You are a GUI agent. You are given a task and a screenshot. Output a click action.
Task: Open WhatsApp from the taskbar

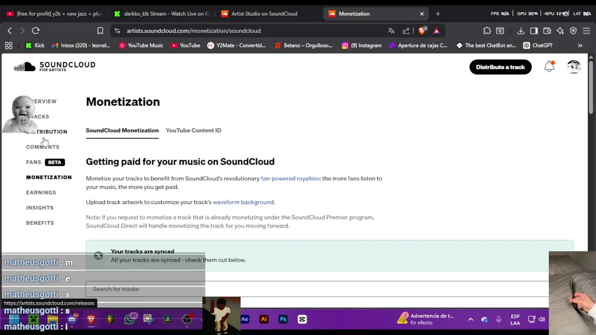129,319
